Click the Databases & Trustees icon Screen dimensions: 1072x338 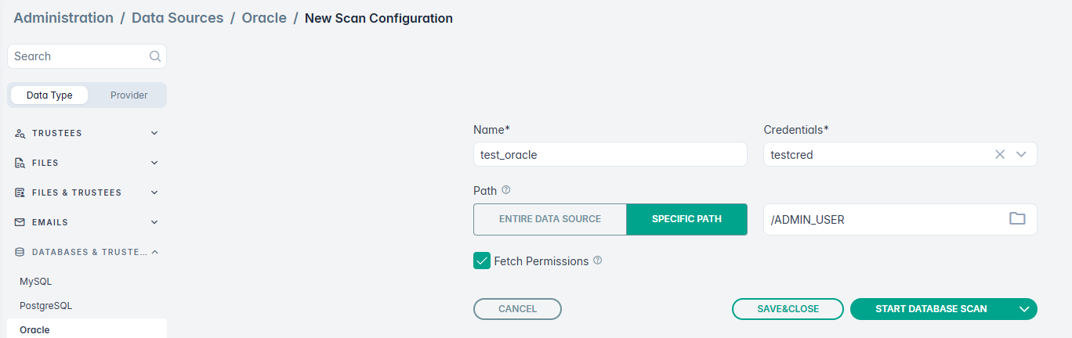20,252
